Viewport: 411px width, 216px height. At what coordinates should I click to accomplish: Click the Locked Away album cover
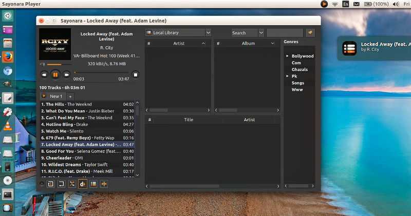tap(55, 44)
